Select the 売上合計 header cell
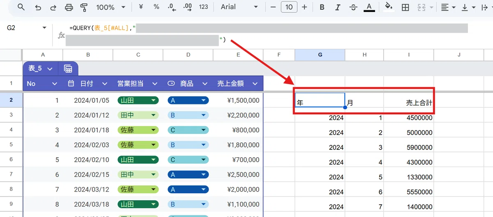This screenshot has width=493, height=217. point(409,100)
